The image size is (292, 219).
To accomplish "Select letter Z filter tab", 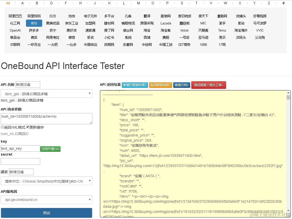I will click(x=269, y=3).
